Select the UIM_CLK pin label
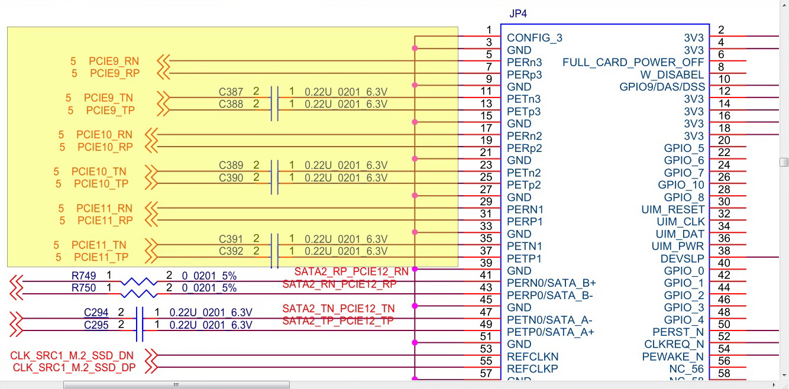The width and height of the screenshot is (789, 389). coord(681,221)
